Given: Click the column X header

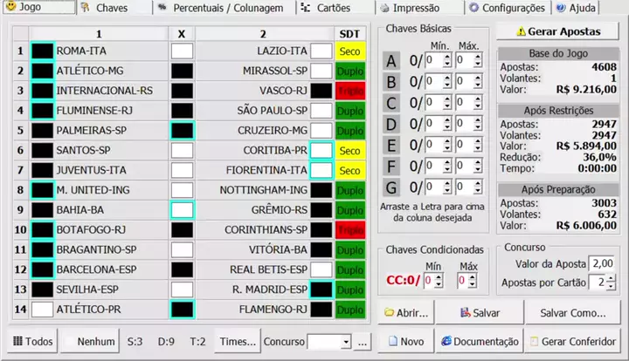Looking at the screenshot, I should (182, 34).
